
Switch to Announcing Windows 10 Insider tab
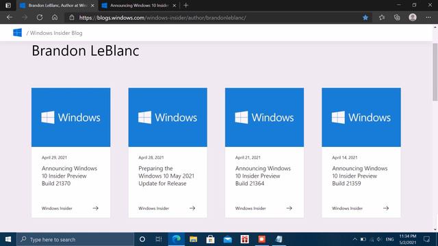tap(139, 5)
